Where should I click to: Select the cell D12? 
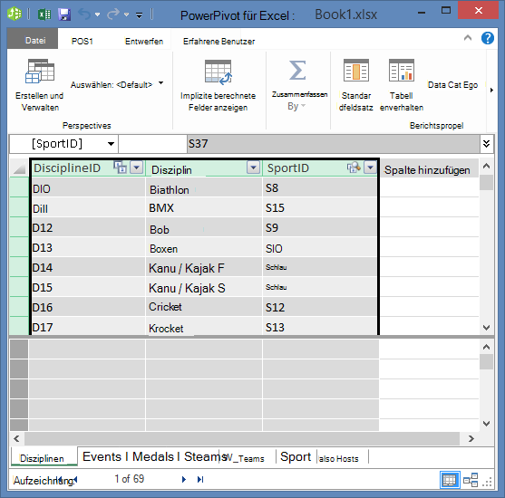point(88,228)
